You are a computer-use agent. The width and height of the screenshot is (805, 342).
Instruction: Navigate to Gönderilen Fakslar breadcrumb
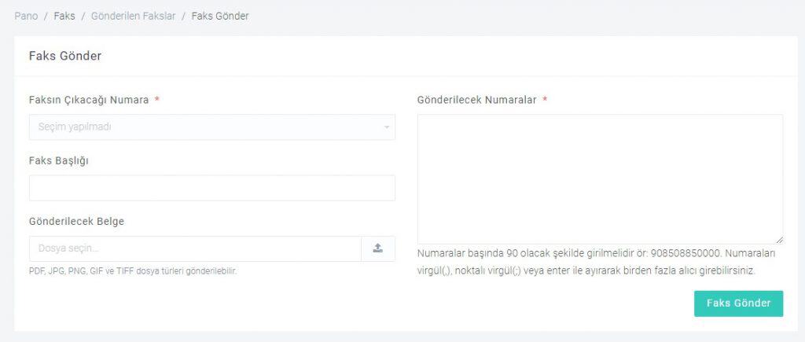click(134, 16)
